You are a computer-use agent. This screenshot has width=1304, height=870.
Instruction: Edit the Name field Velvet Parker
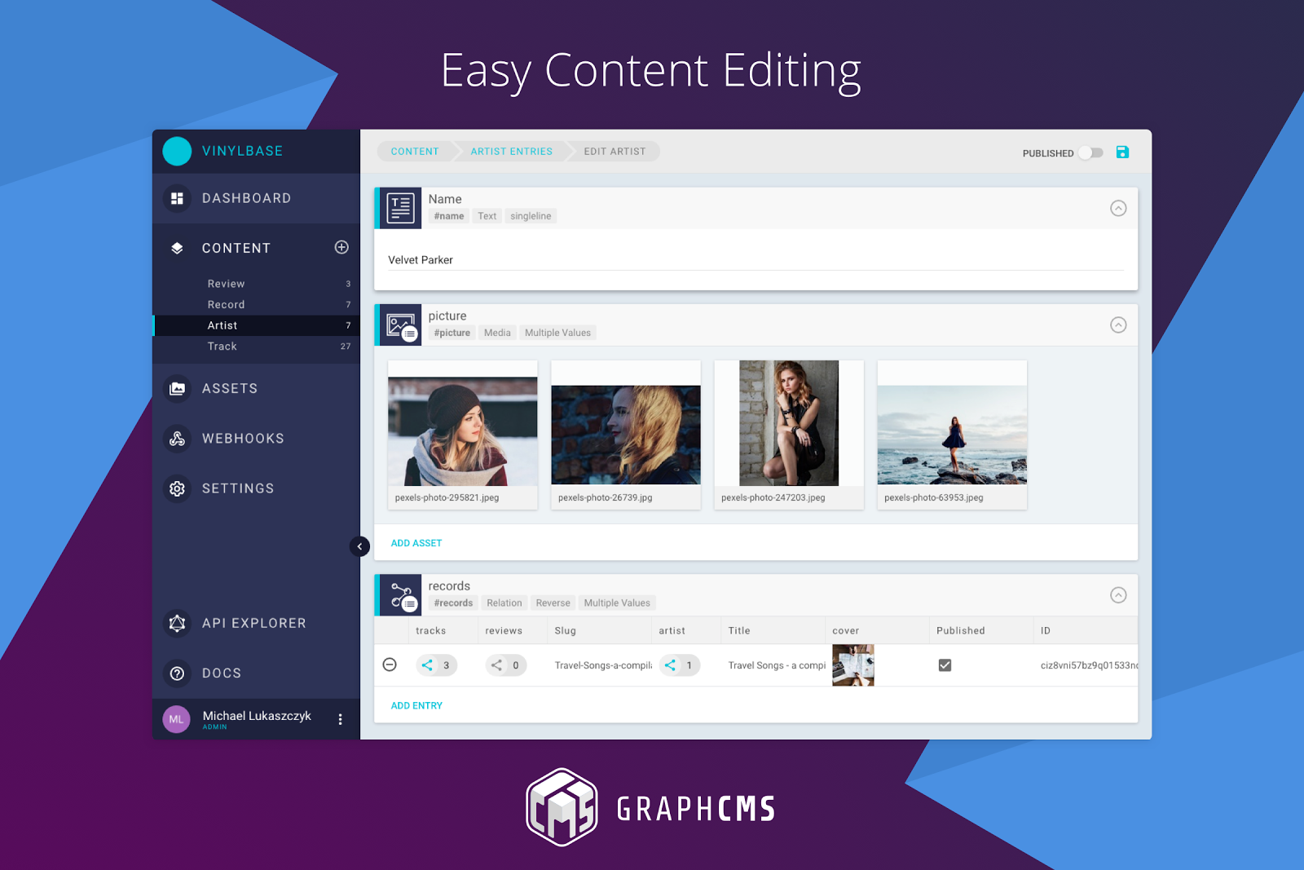pos(756,260)
